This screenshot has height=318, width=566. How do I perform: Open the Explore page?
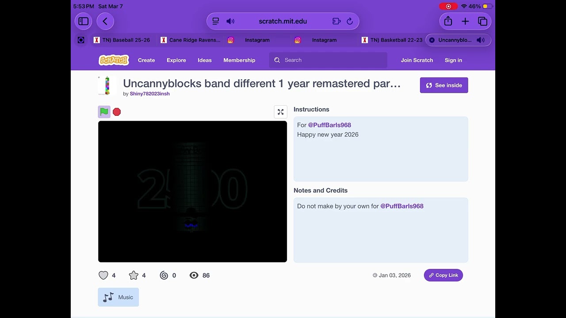pos(176,60)
